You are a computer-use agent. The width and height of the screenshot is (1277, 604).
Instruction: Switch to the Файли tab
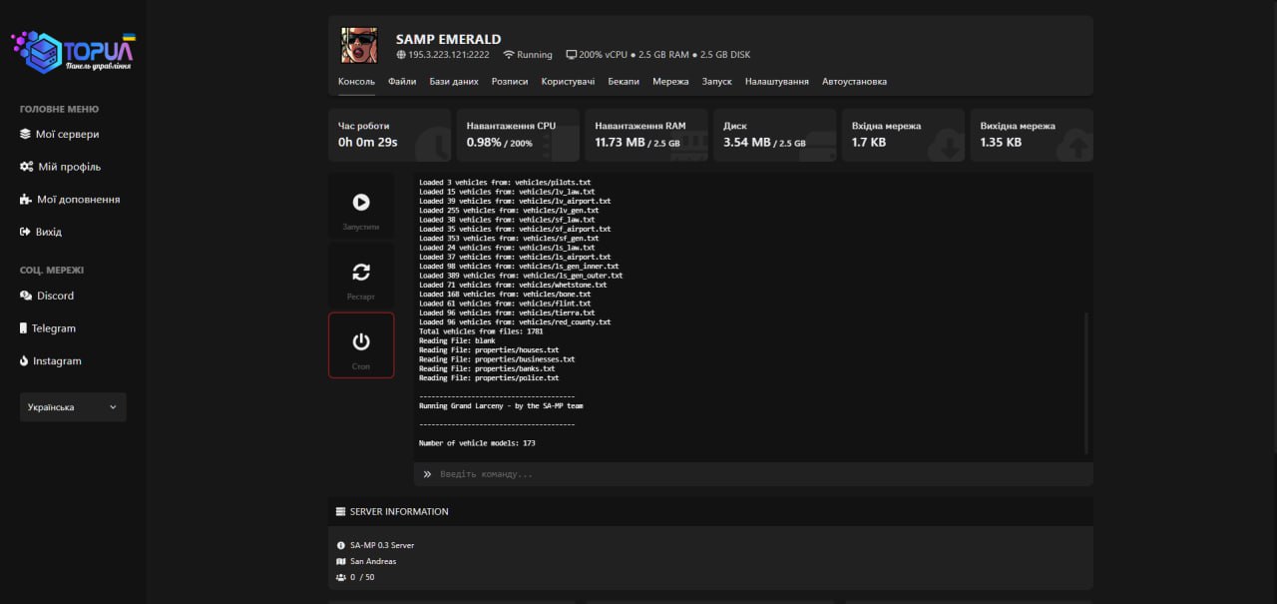coord(402,82)
